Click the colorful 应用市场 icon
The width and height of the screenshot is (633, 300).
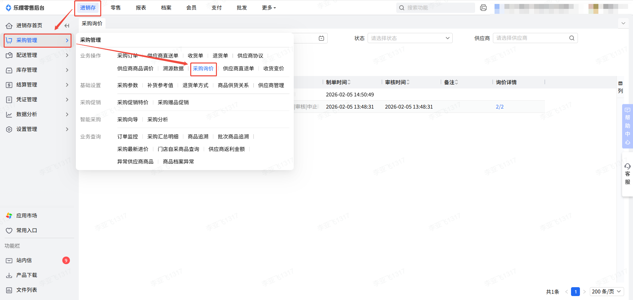[9, 216]
